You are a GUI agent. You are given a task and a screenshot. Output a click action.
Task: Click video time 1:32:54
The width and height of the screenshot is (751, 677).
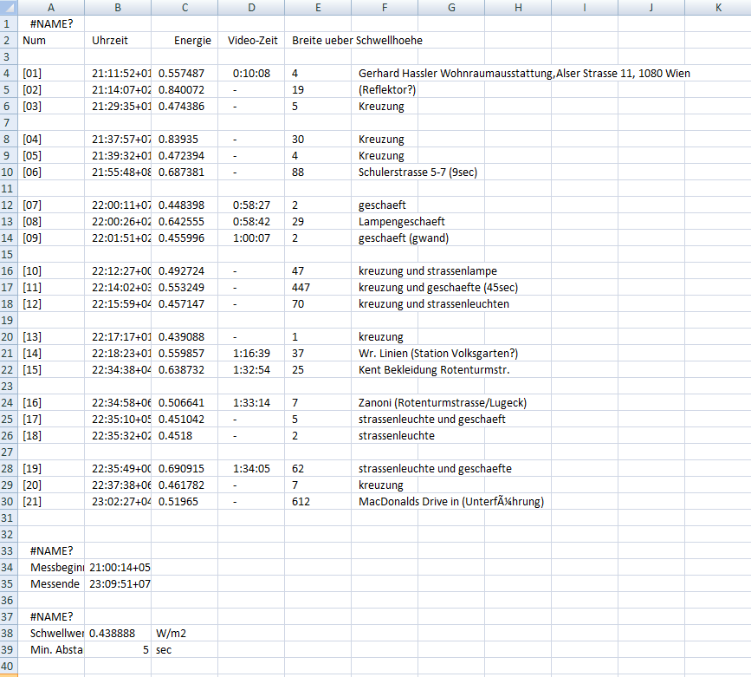point(251,369)
